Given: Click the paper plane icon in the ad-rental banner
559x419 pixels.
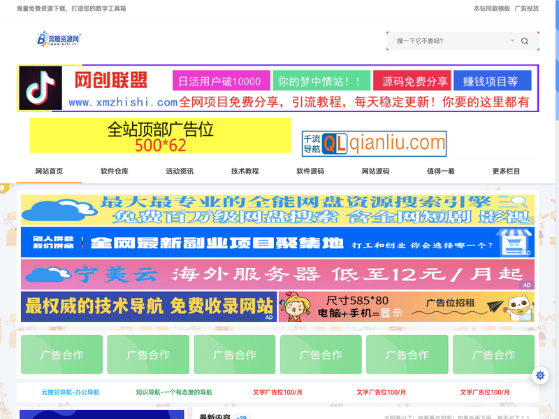Looking at the screenshot, I should (x=495, y=305).
